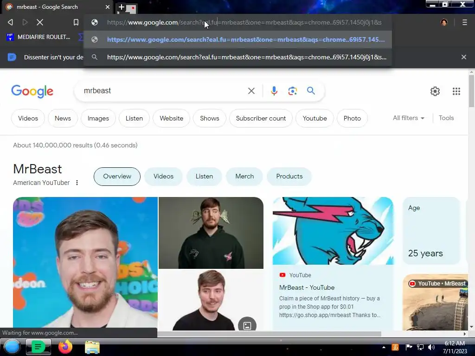Screen dimensions: 475x356
Task: Open the Products panel tab
Action: click(x=289, y=177)
